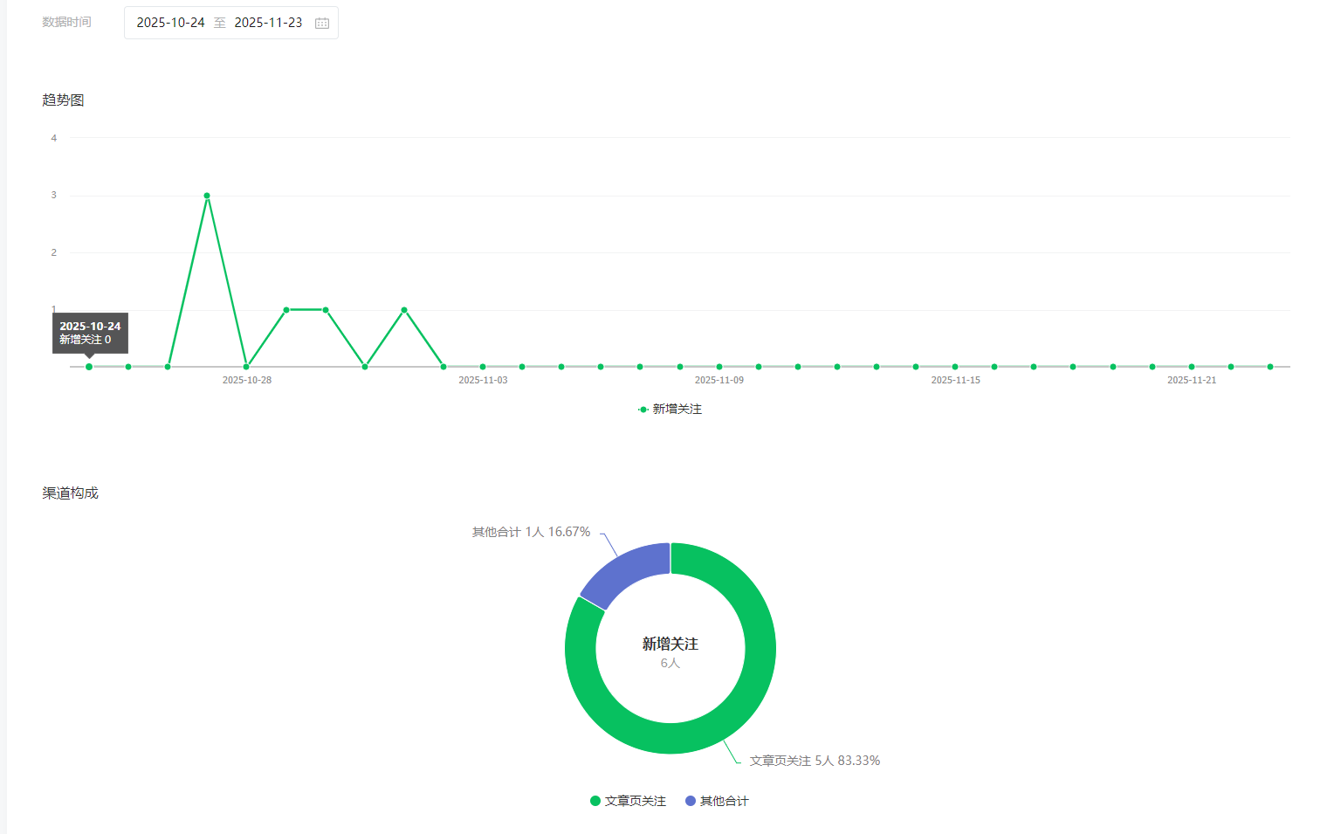
Task: Click the purple legend dot for 其他合计
Action: click(x=691, y=801)
